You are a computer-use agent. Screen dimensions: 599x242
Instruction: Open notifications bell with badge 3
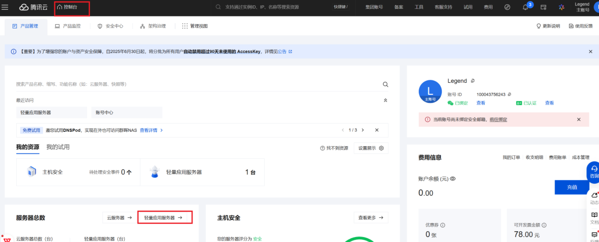pyautogui.click(x=526, y=7)
